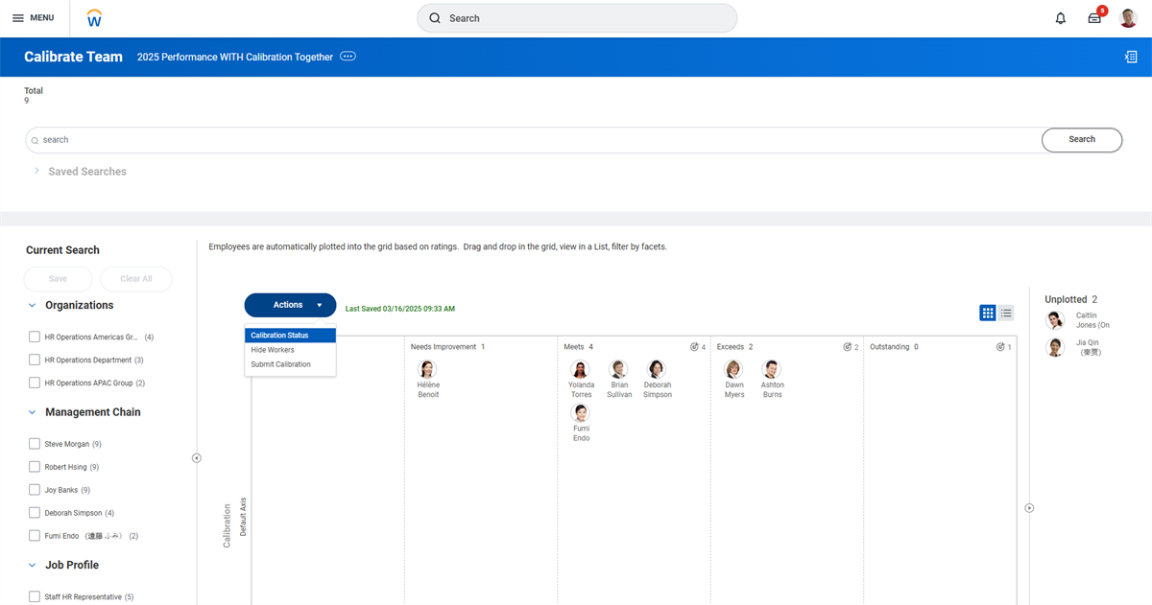
Task: Switch to list view icon
Action: click(1006, 313)
